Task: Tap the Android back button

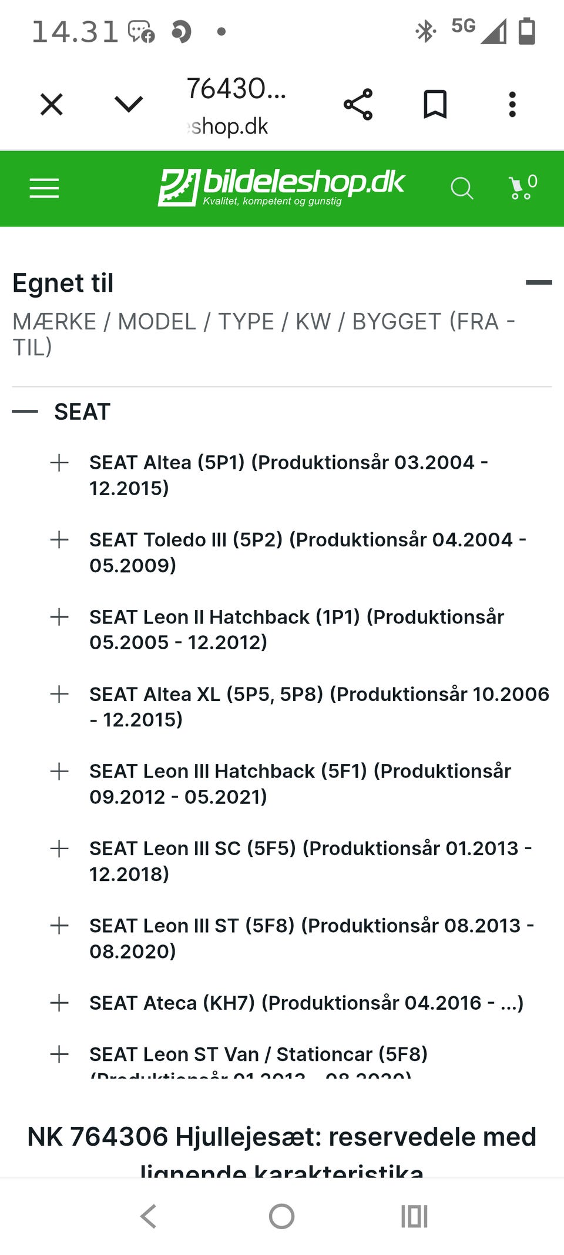Action: click(x=148, y=1216)
